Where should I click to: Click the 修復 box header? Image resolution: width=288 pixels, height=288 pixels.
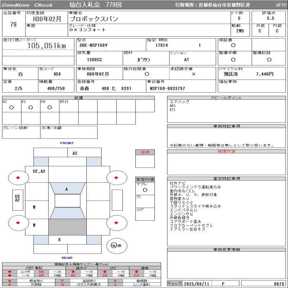point(145,152)
